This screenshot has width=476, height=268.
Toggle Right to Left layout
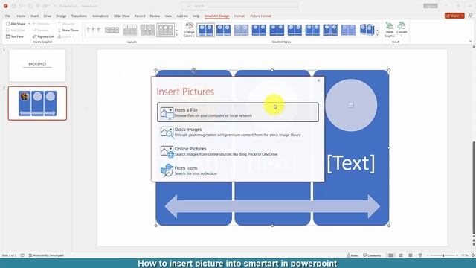pyautogui.click(x=43, y=36)
